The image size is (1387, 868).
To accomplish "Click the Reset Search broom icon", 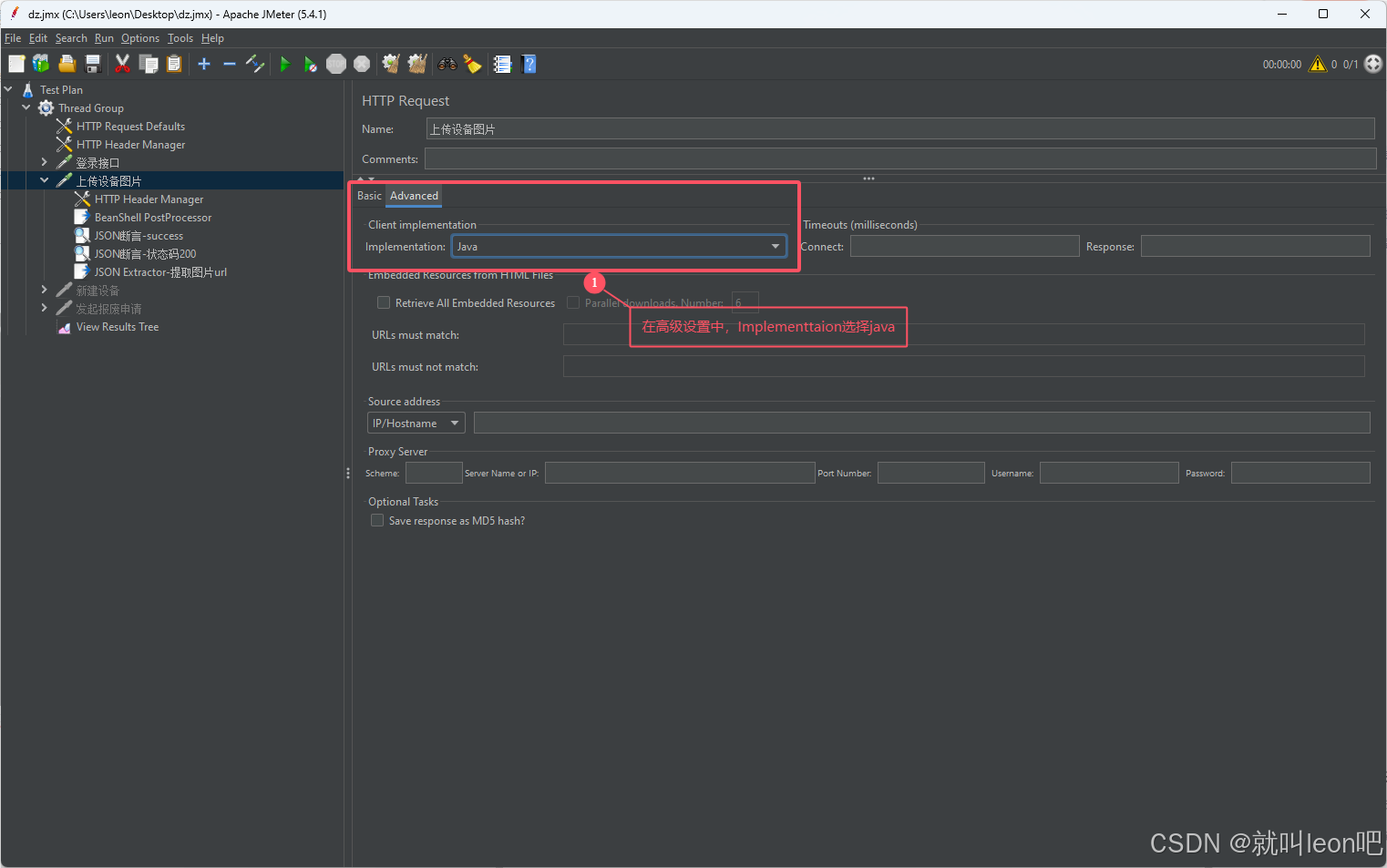I will [x=472, y=64].
